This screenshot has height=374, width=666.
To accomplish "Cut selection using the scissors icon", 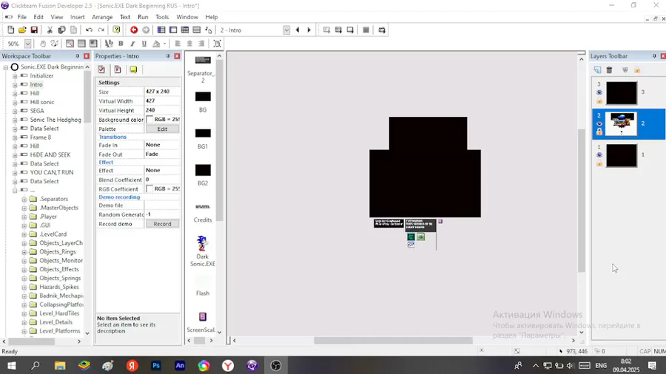I will [50, 30].
